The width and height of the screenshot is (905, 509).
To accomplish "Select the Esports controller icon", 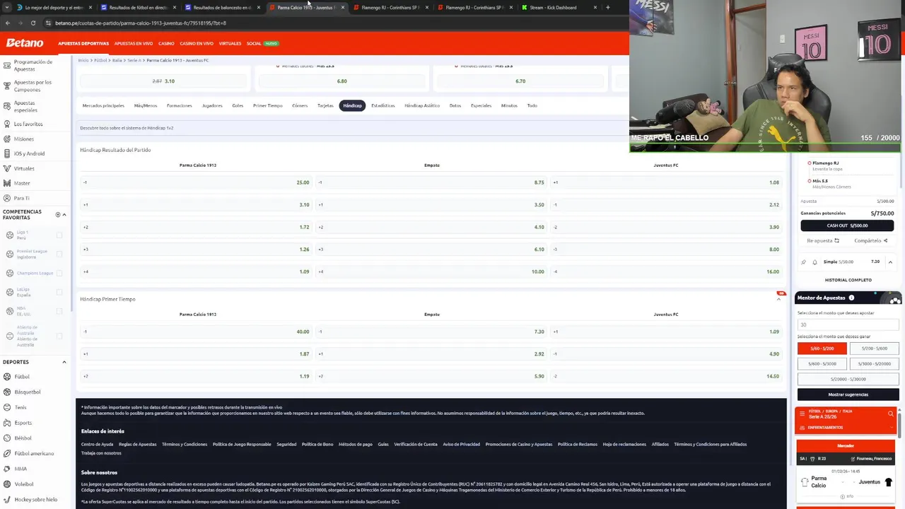I will click(x=7, y=423).
